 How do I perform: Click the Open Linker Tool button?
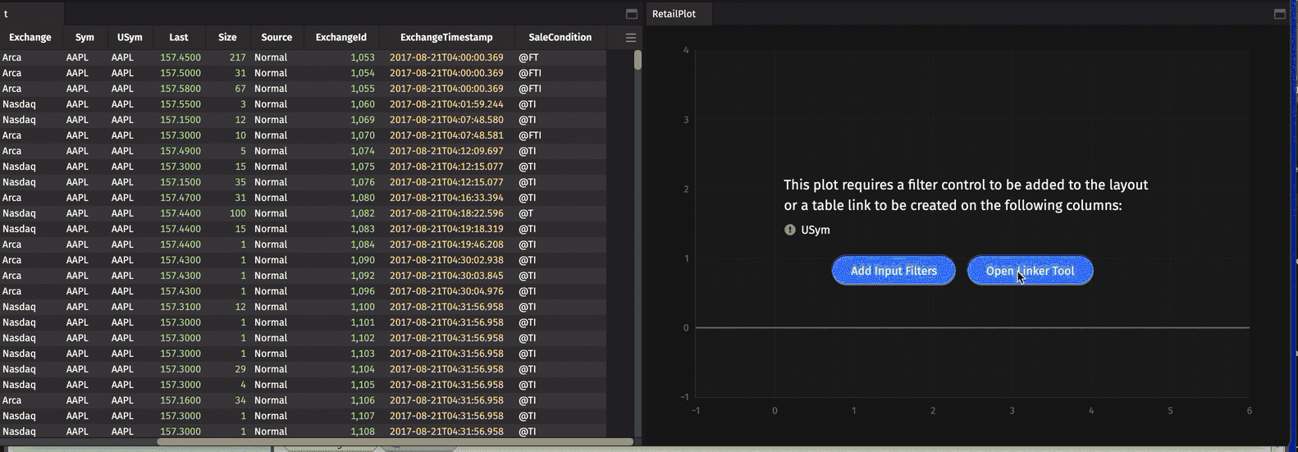click(x=1030, y=271)
